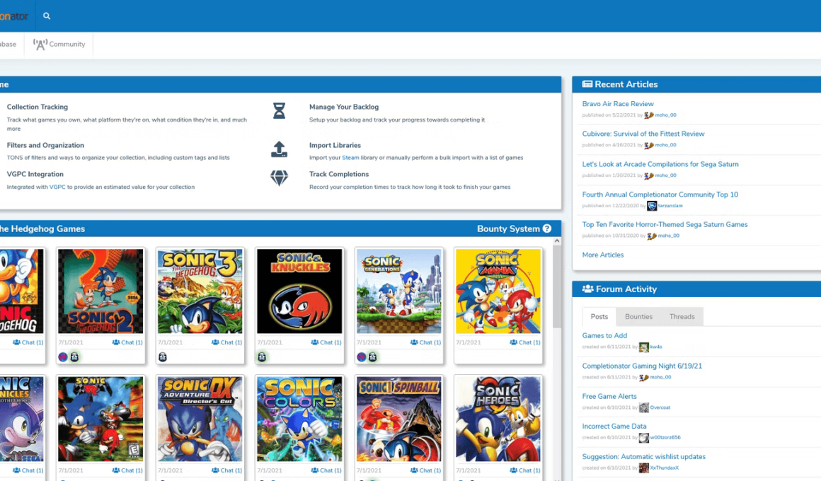Click the robot user avatar under Sonic 2

click(x=75, y=357)
